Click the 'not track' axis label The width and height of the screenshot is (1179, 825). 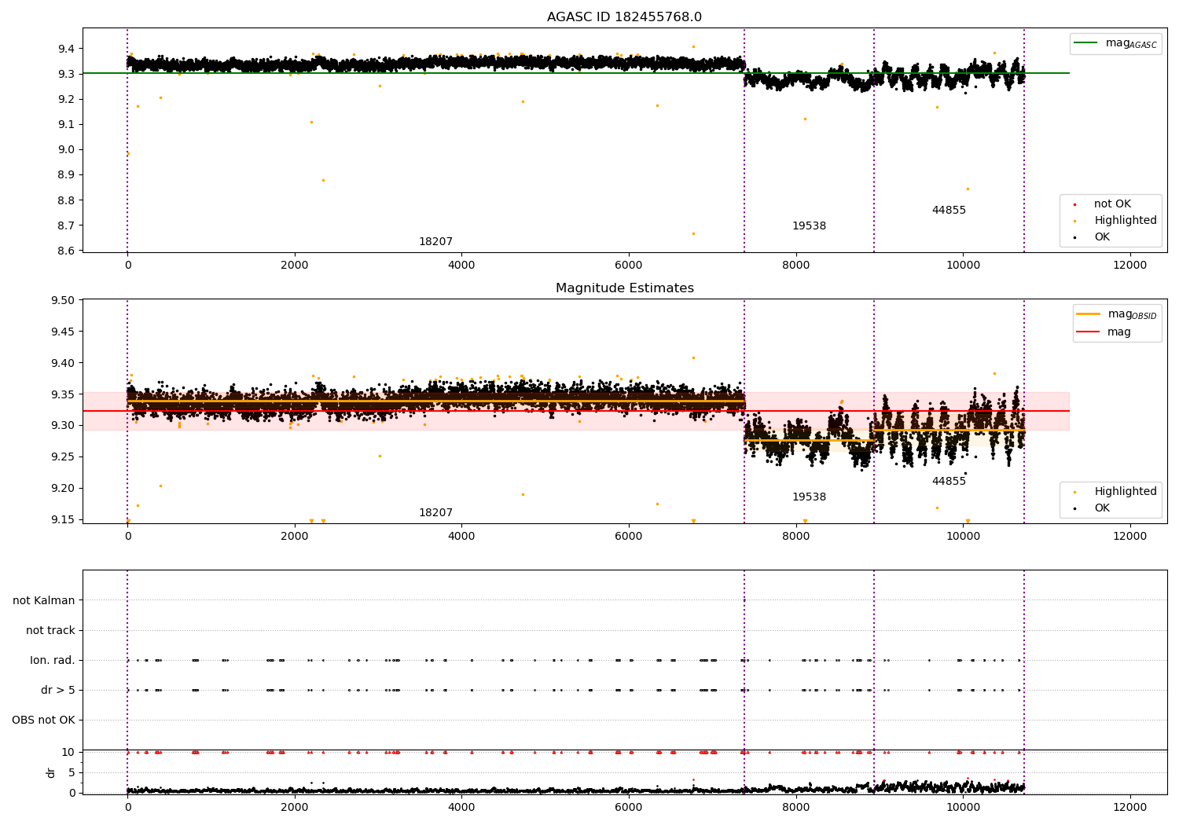(x=50, y=631)
